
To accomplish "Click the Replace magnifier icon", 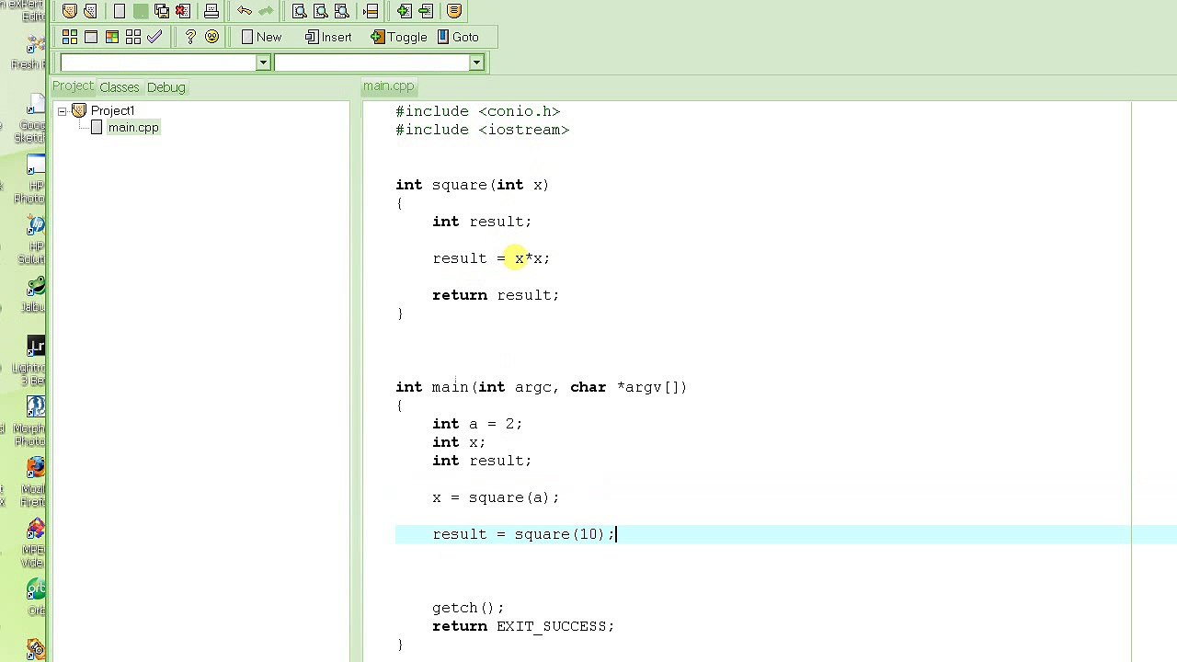I will click(320, 11).
